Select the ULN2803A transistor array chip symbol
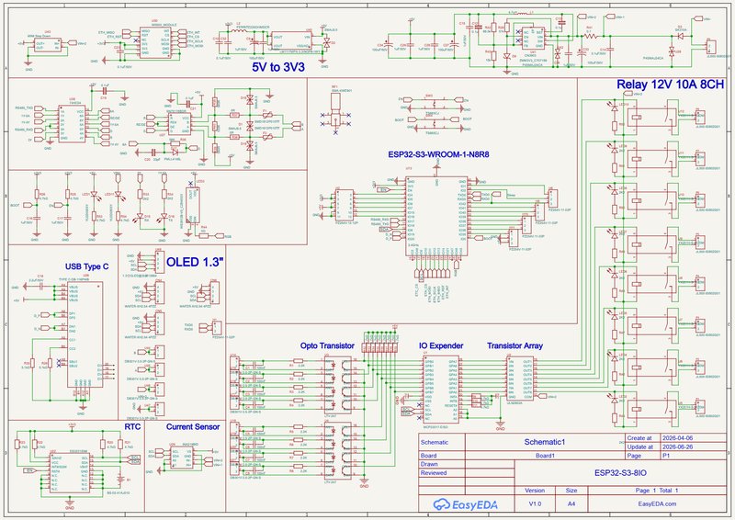The height and width of the screenshot is (520, 735). 520,379
